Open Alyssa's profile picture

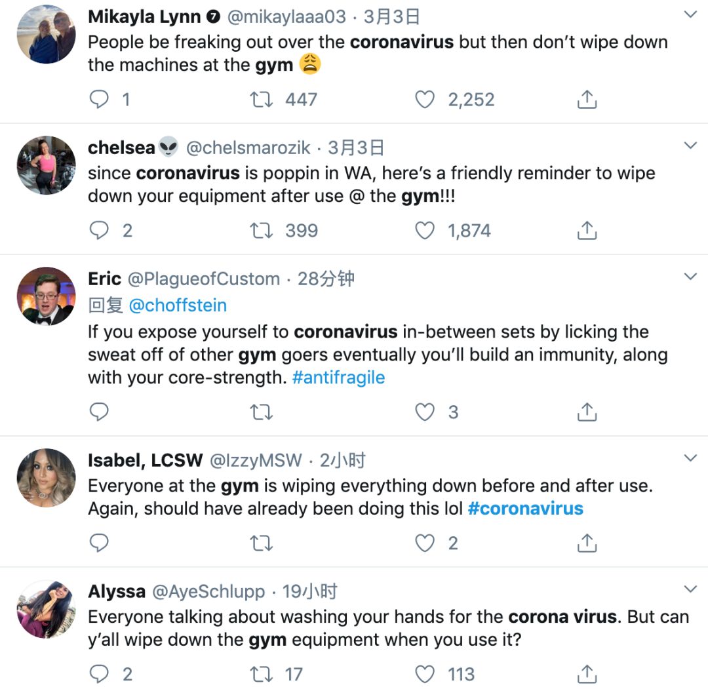(46, 609)
